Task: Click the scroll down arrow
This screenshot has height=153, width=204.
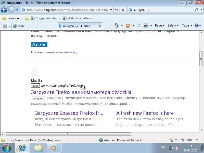Action: [201, 130]
